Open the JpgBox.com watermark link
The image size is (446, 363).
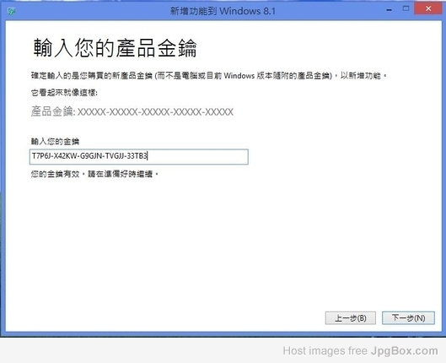point(405,351)
